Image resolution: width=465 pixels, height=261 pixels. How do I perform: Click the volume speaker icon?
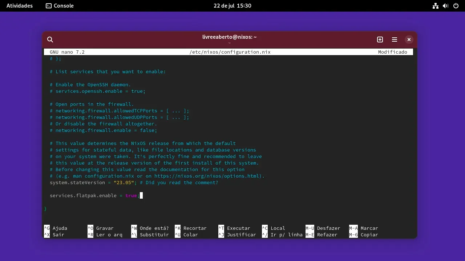coord(446,6)
